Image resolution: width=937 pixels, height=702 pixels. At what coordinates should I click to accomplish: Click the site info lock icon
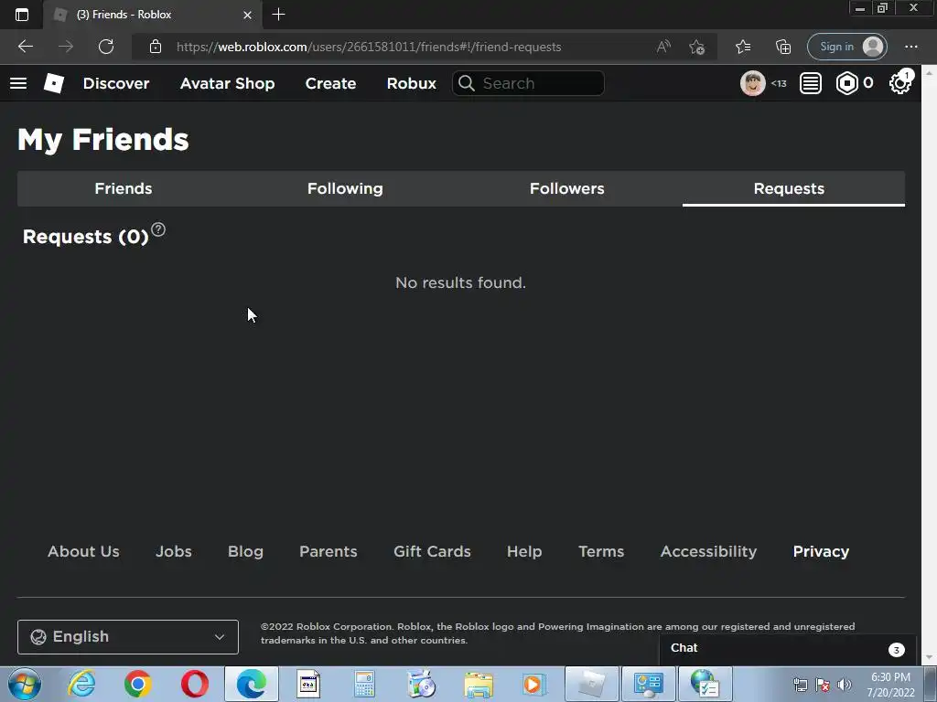(x=156, y=47)
